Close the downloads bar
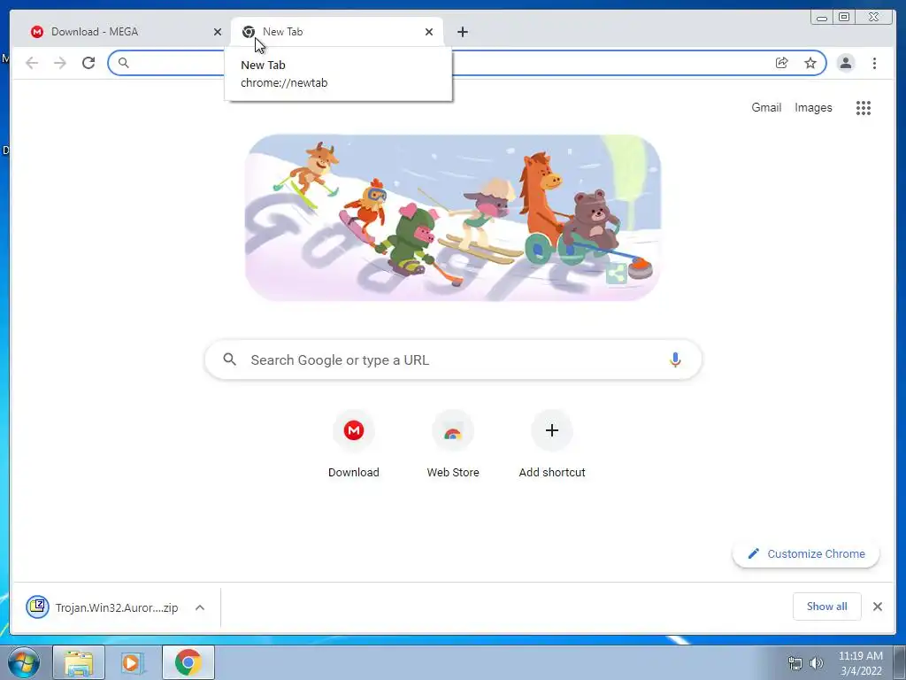The height and width of the screenshot is (680, 906). pos(877,606)
